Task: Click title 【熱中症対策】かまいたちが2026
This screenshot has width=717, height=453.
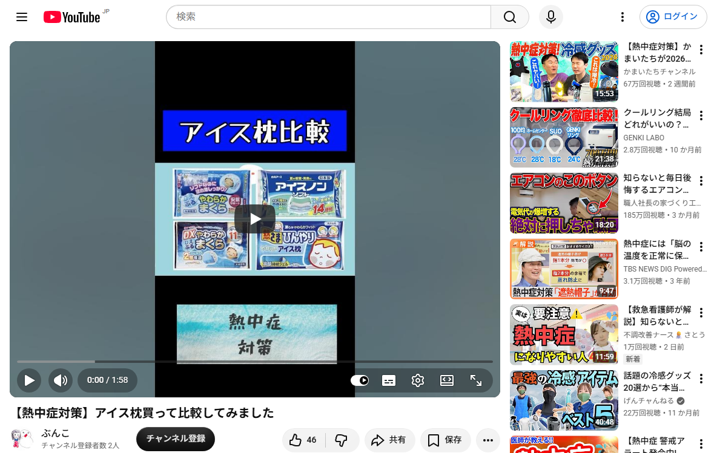Action: pos(658,53)
